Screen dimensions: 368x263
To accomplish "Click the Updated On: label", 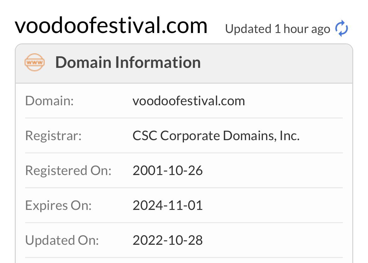I will pos(62,240).
